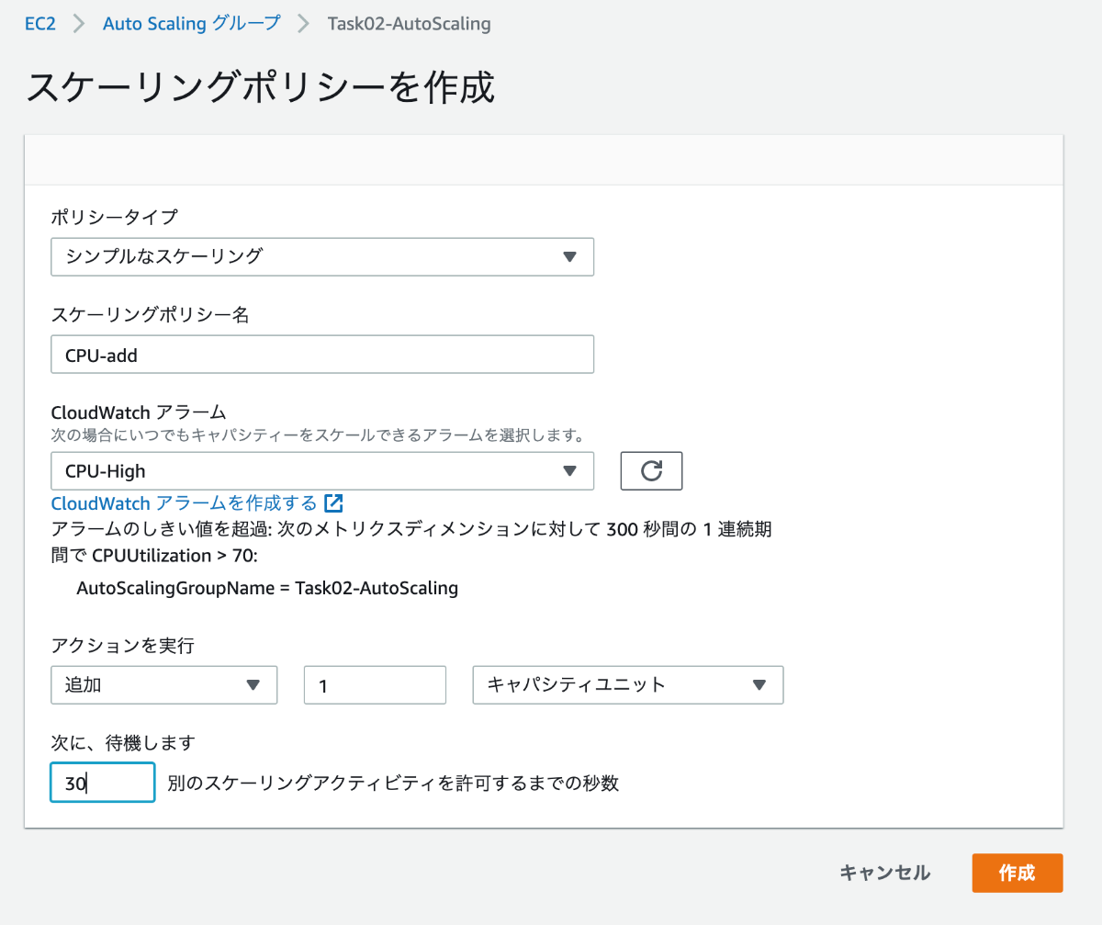
Task: Click the capacity amount field showing 1
Action: [x=375, y=684]
